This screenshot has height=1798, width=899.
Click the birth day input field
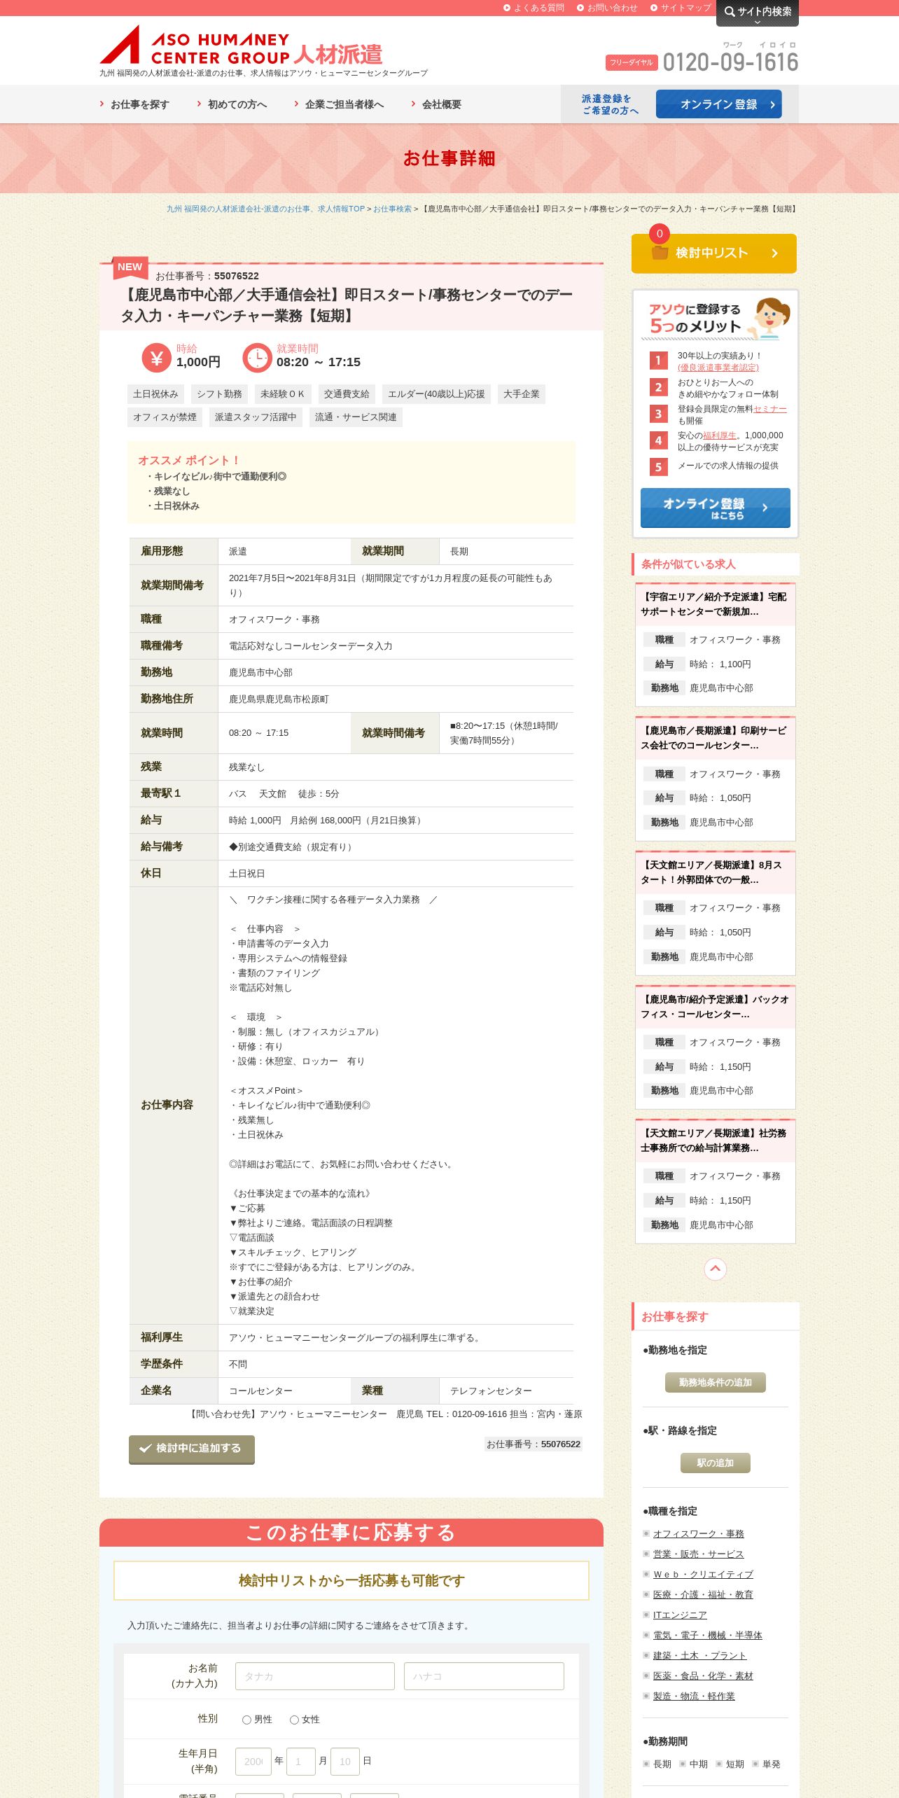click(x=345, y=1762)
